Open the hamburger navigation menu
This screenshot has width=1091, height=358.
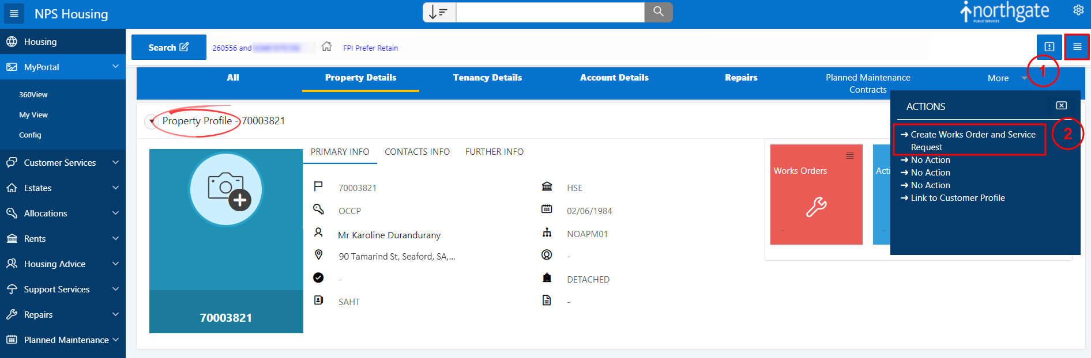(14, 13)
